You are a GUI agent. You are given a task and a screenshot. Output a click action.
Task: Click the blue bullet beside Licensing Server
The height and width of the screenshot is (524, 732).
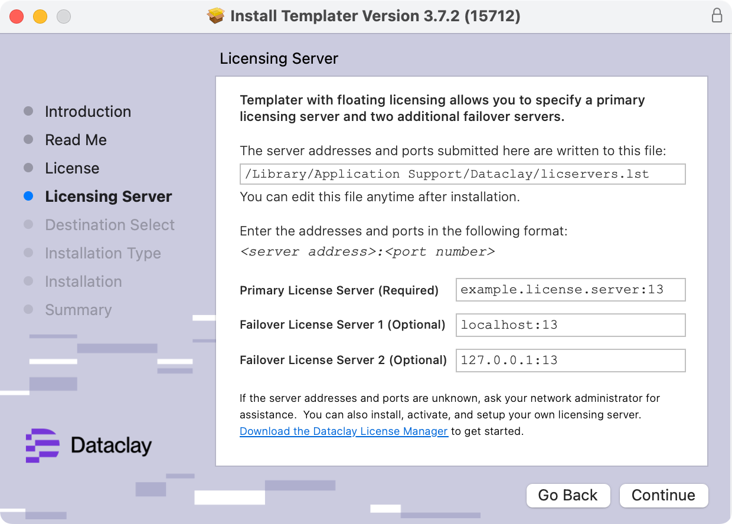[x=28, y=196]
